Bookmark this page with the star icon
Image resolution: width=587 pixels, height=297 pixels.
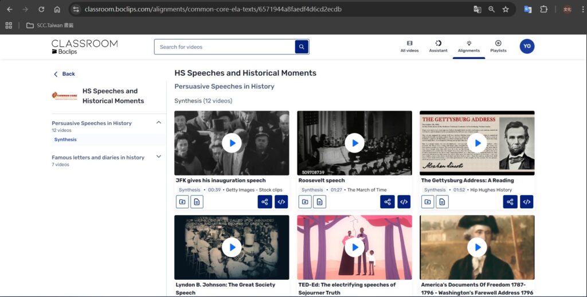coord(506,9)
